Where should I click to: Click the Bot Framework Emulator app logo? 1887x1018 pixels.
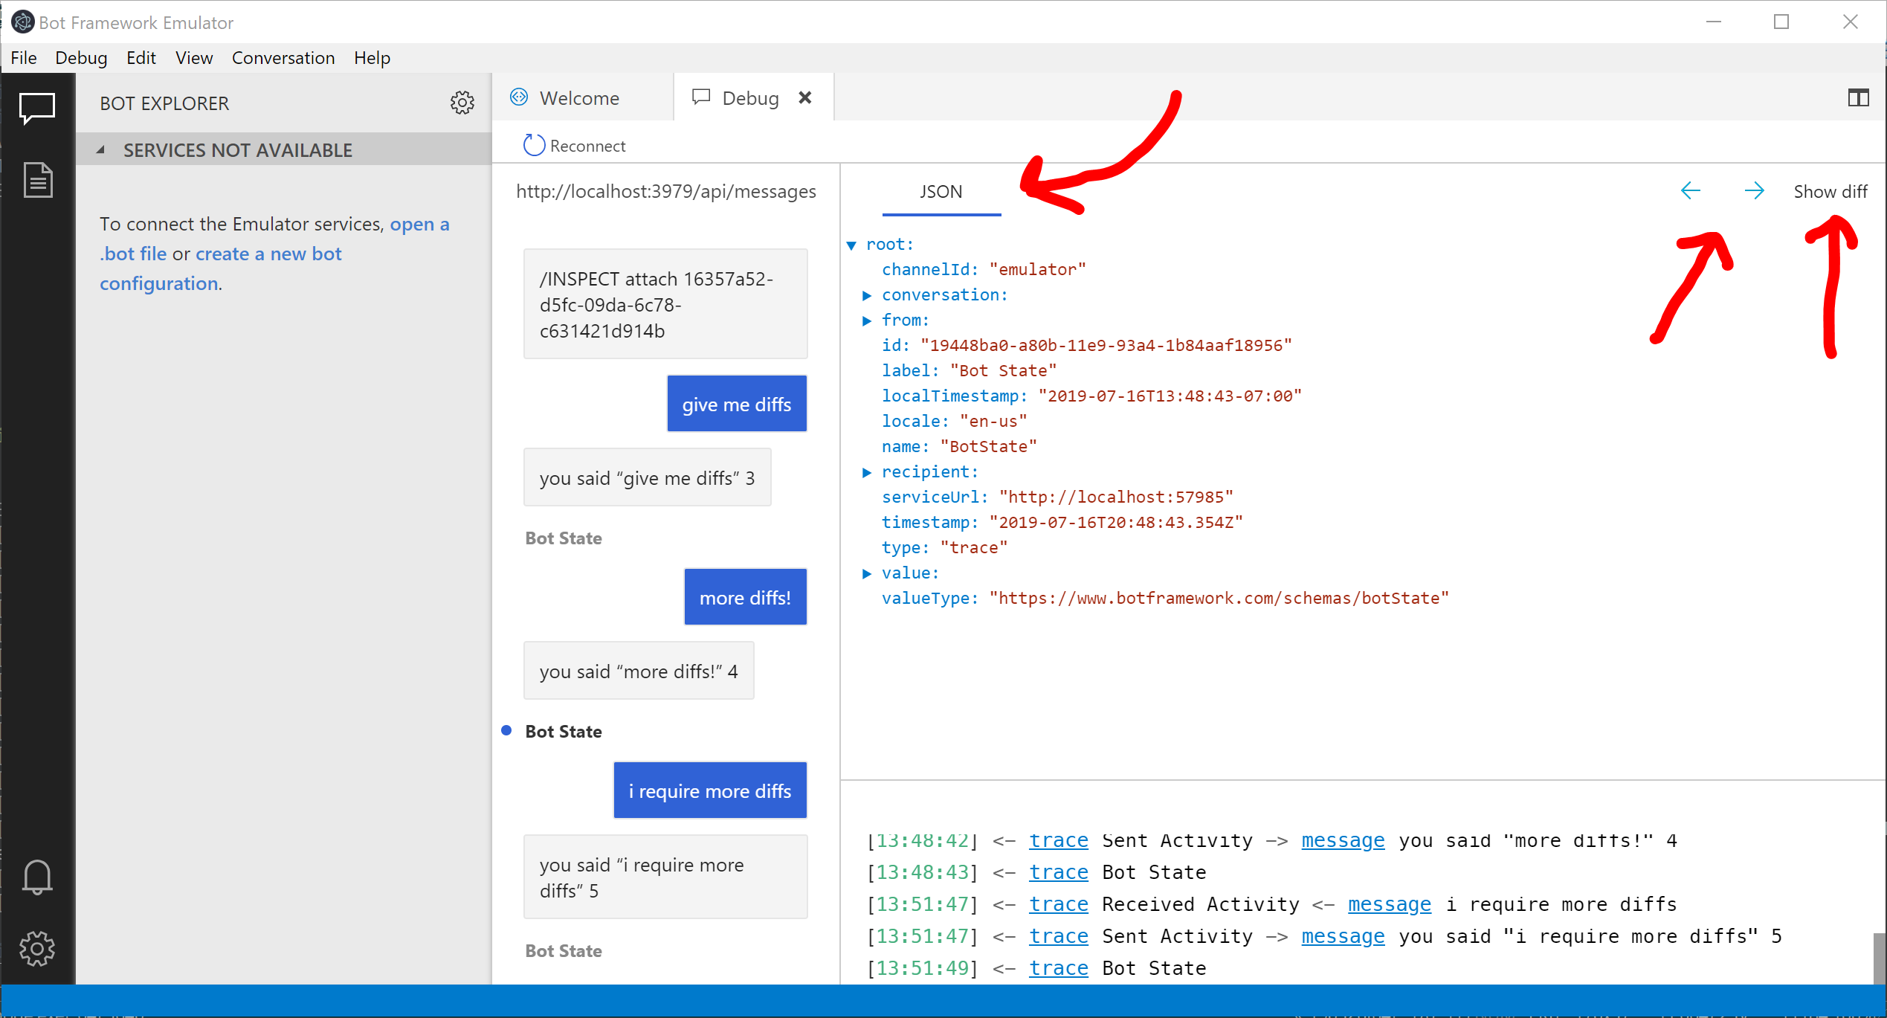[22, 22]
